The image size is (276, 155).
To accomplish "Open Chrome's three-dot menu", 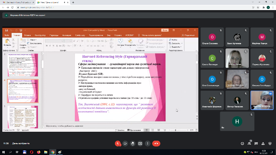I will click(273, 7).
